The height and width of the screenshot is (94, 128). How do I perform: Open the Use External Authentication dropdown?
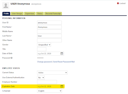tap(41, 77)
